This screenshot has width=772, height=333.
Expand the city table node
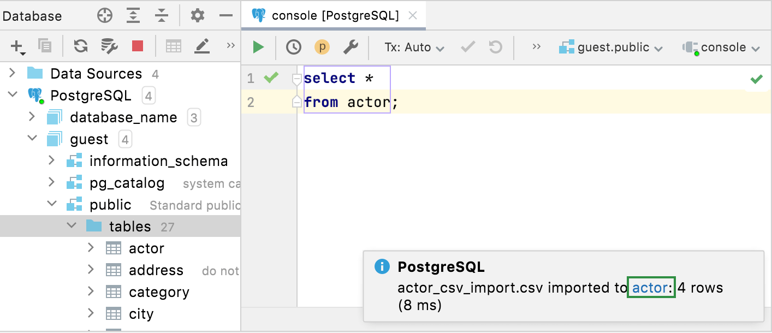91,313
